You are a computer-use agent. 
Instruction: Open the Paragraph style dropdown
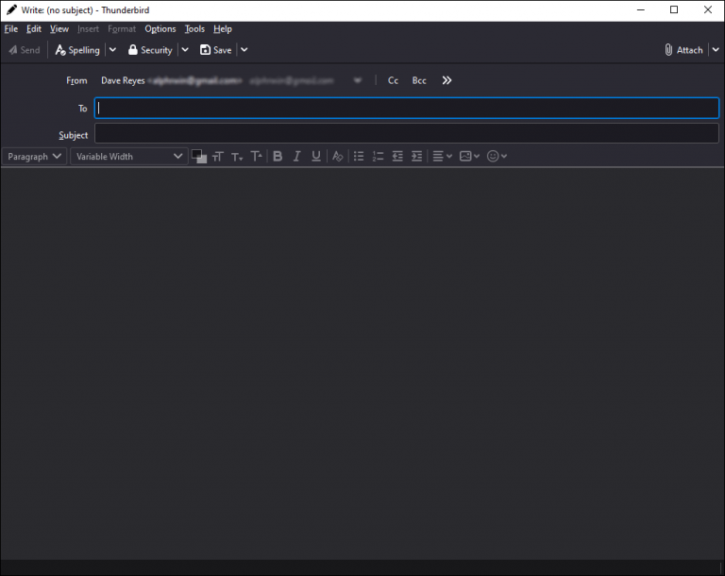tap(34, 157)
